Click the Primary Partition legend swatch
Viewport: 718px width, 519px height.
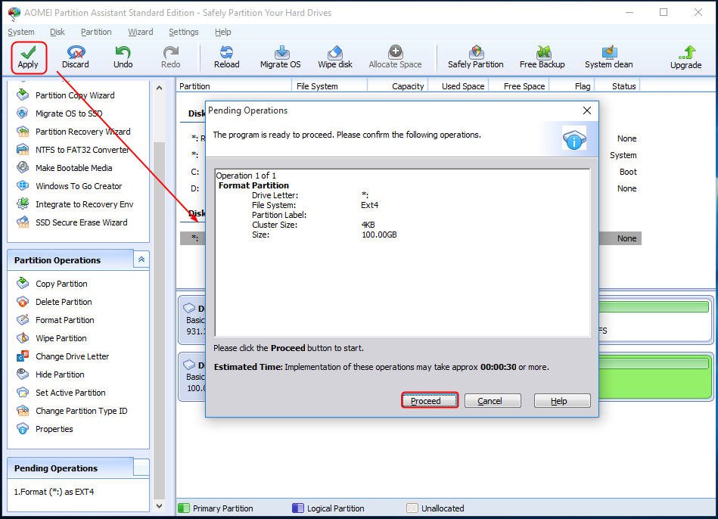click(184, 508)
